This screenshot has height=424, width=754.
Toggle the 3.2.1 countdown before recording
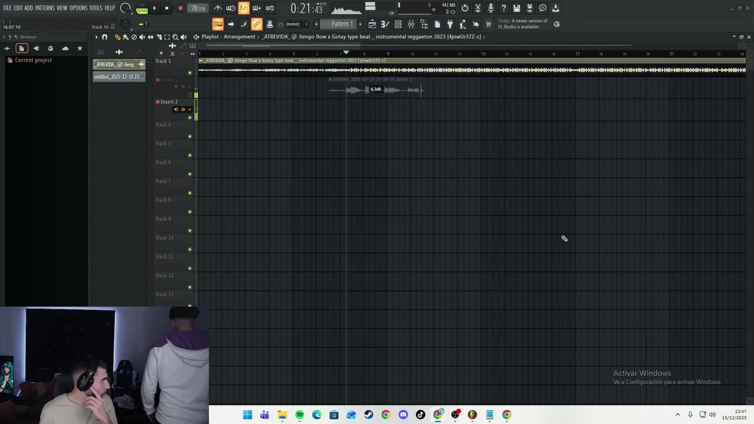point(243,8)
